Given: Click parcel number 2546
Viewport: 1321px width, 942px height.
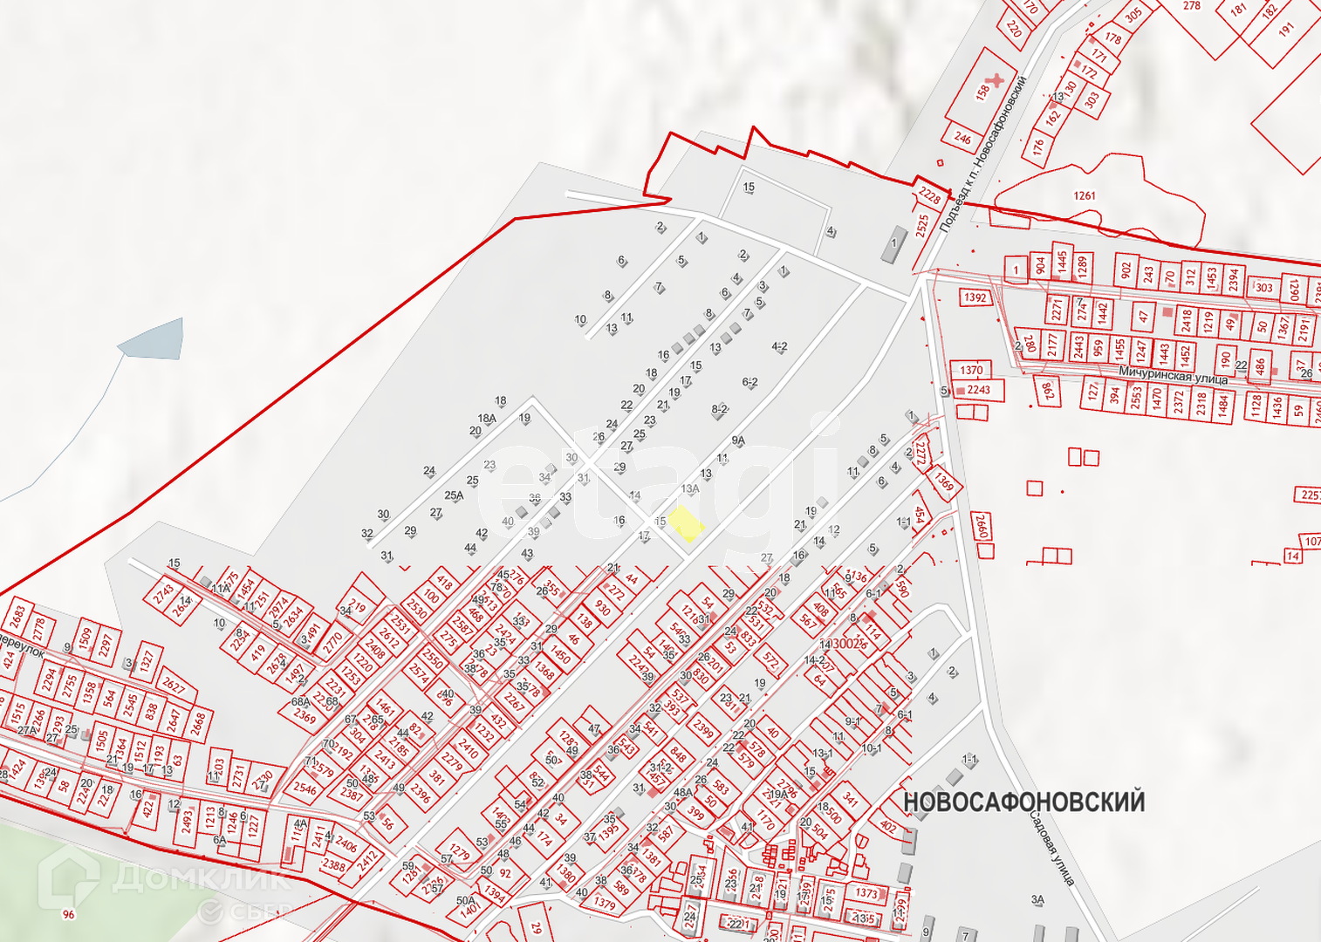Looking at the screenshot, I should [x=305, y=788].
